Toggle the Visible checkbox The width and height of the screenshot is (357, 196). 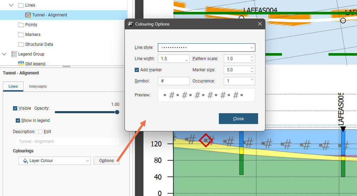tap(15, 108)
